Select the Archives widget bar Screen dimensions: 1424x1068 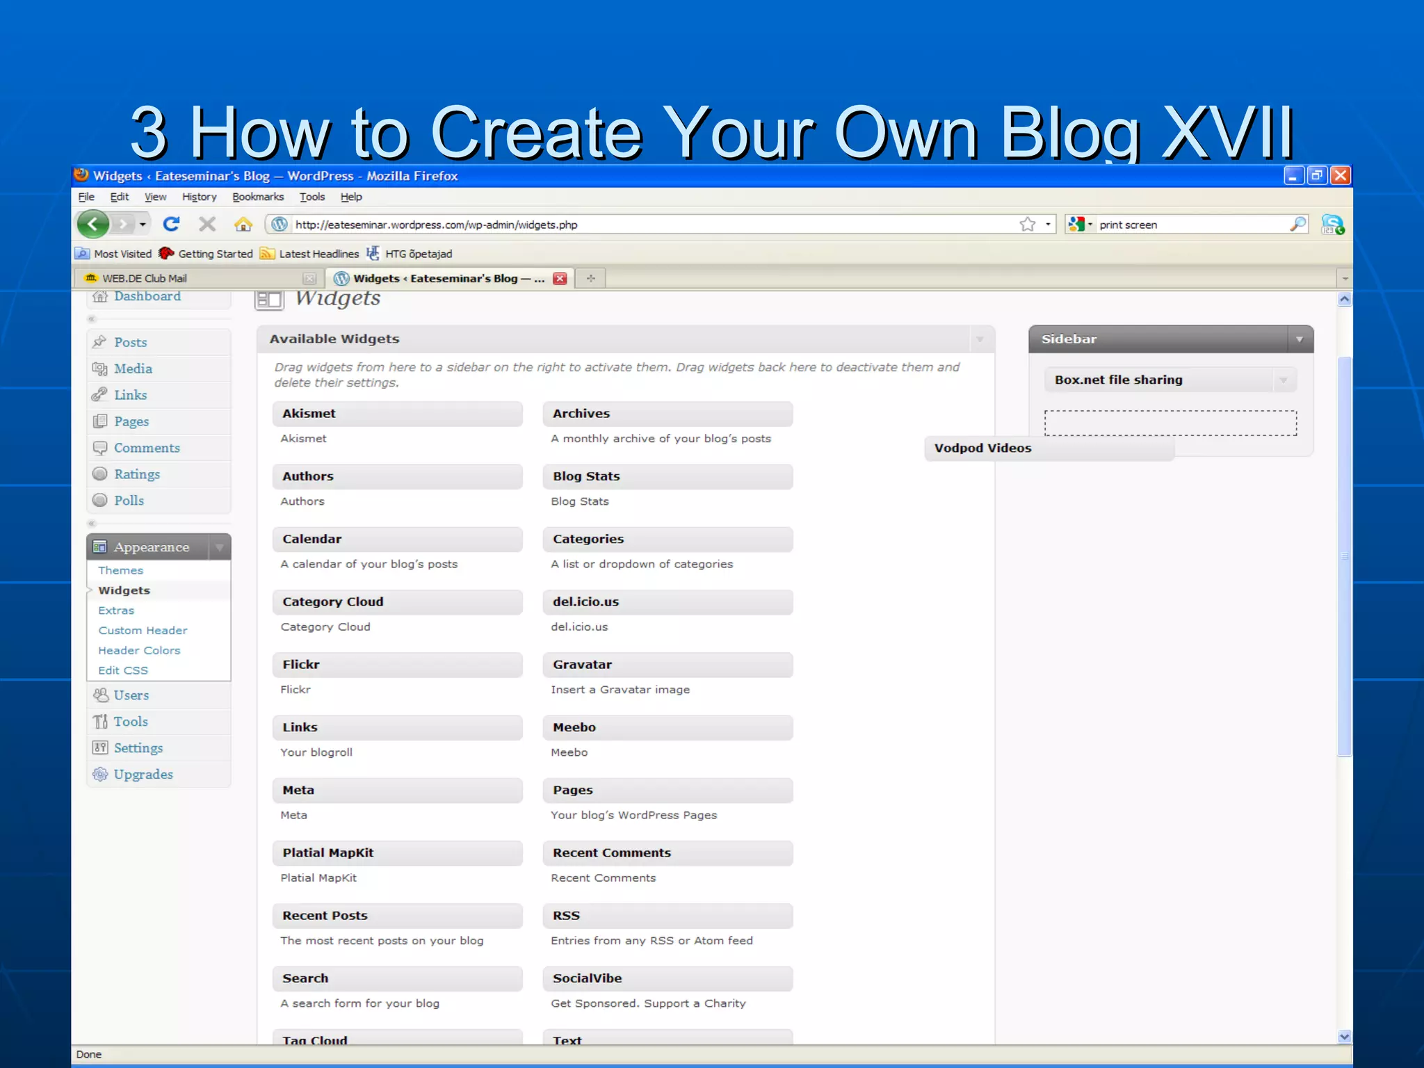[667, 414]
